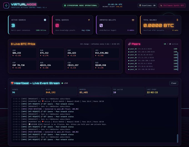The image size is (189, 147).
Task: Click the Mempool value 85,405
Action: (84, 92)
